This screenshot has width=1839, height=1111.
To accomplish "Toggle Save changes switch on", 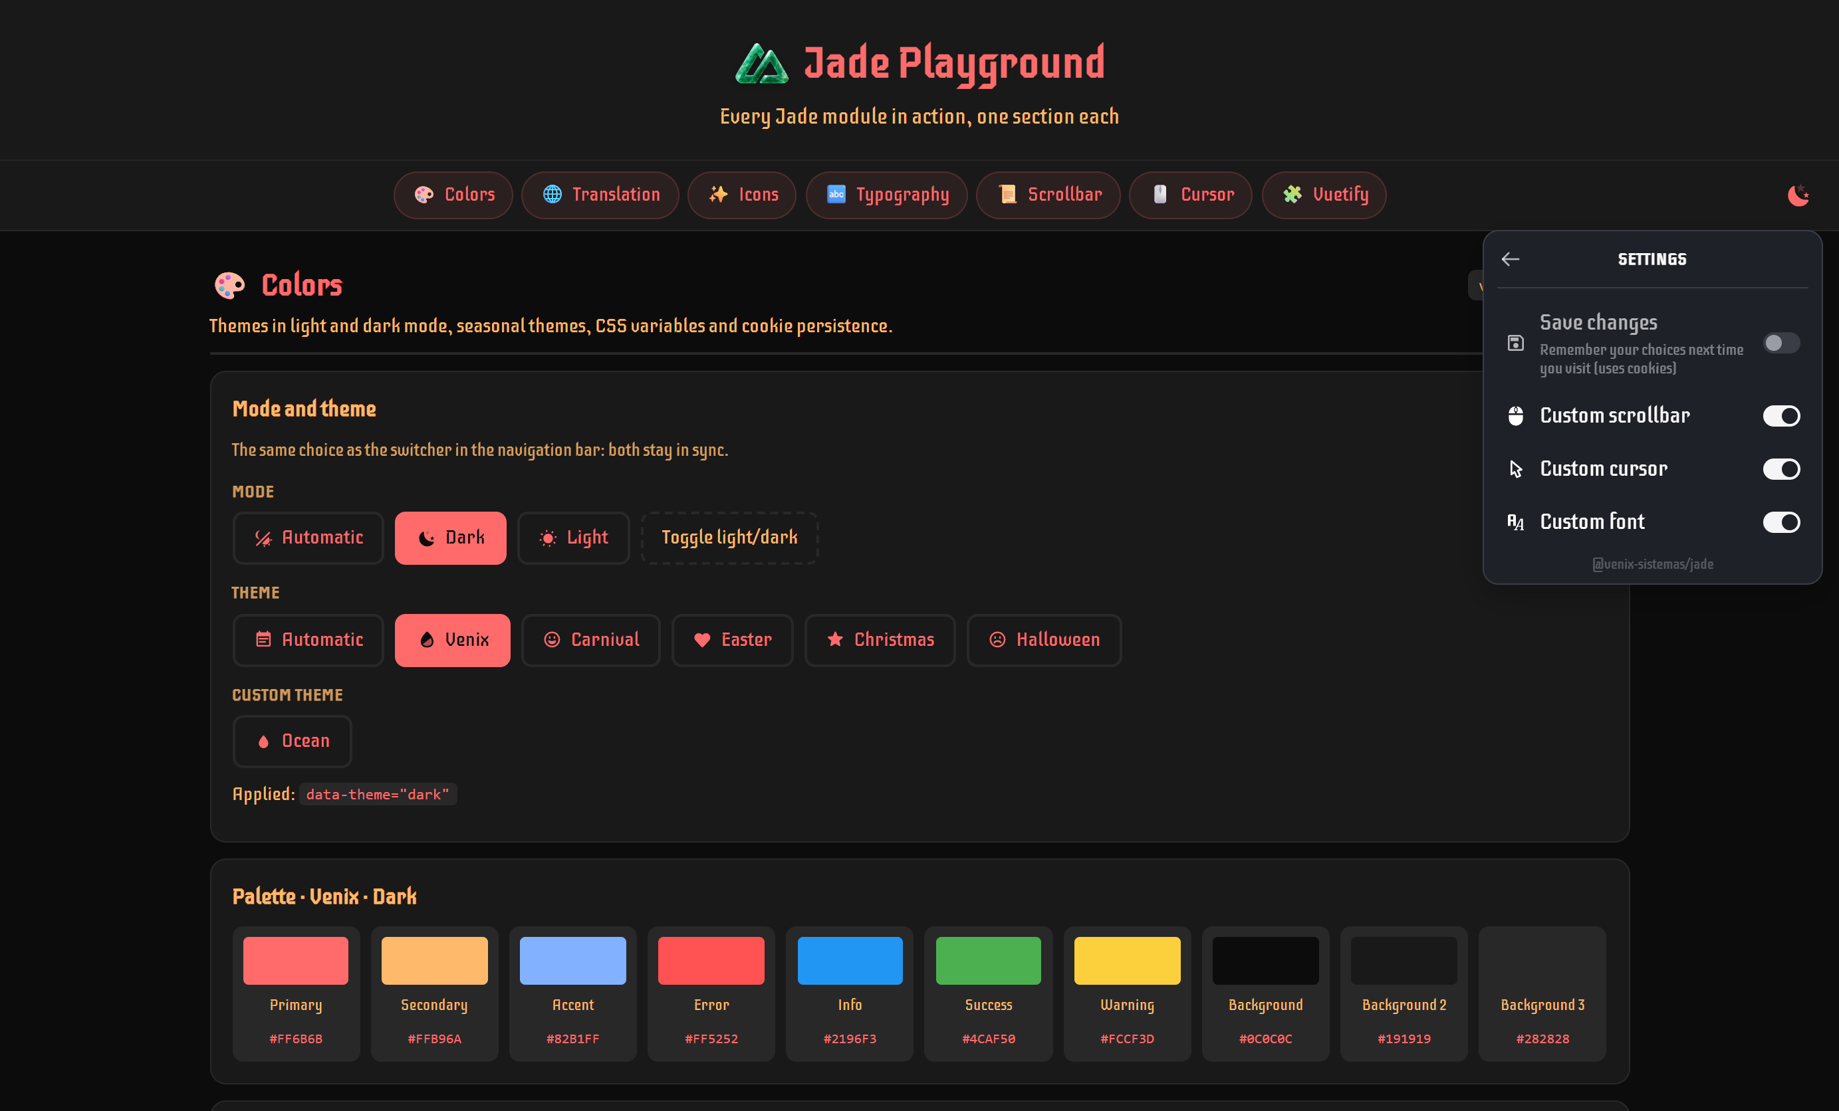I will pos(1780,344).
